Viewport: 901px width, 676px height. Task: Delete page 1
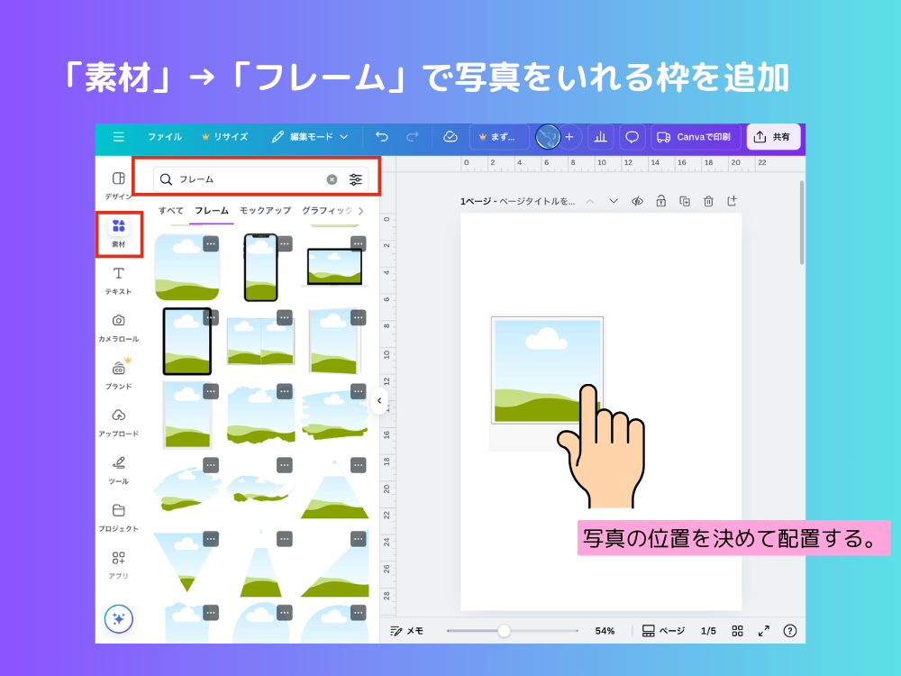tap(709, 202)
